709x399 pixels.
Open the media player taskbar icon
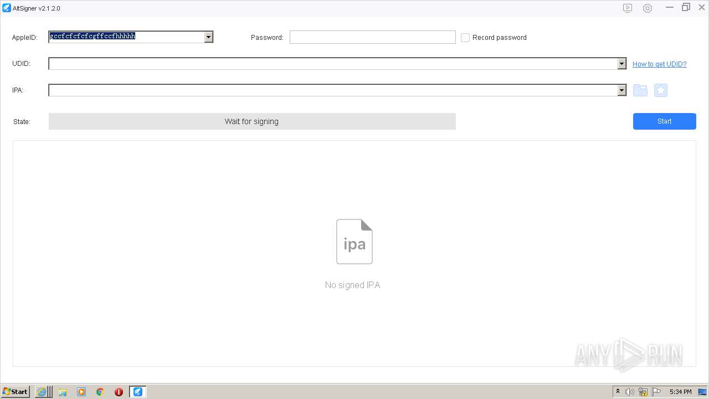coord(81,392)
